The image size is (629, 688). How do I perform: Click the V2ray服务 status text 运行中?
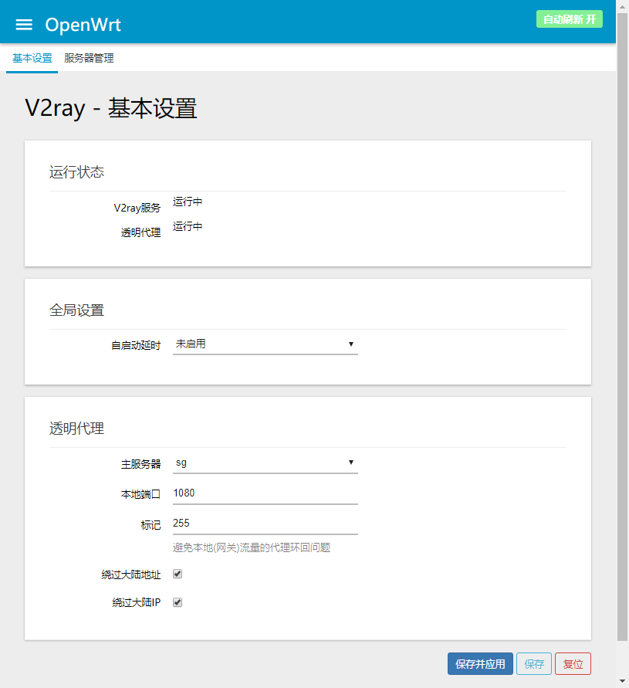click(x=188, y=202)
